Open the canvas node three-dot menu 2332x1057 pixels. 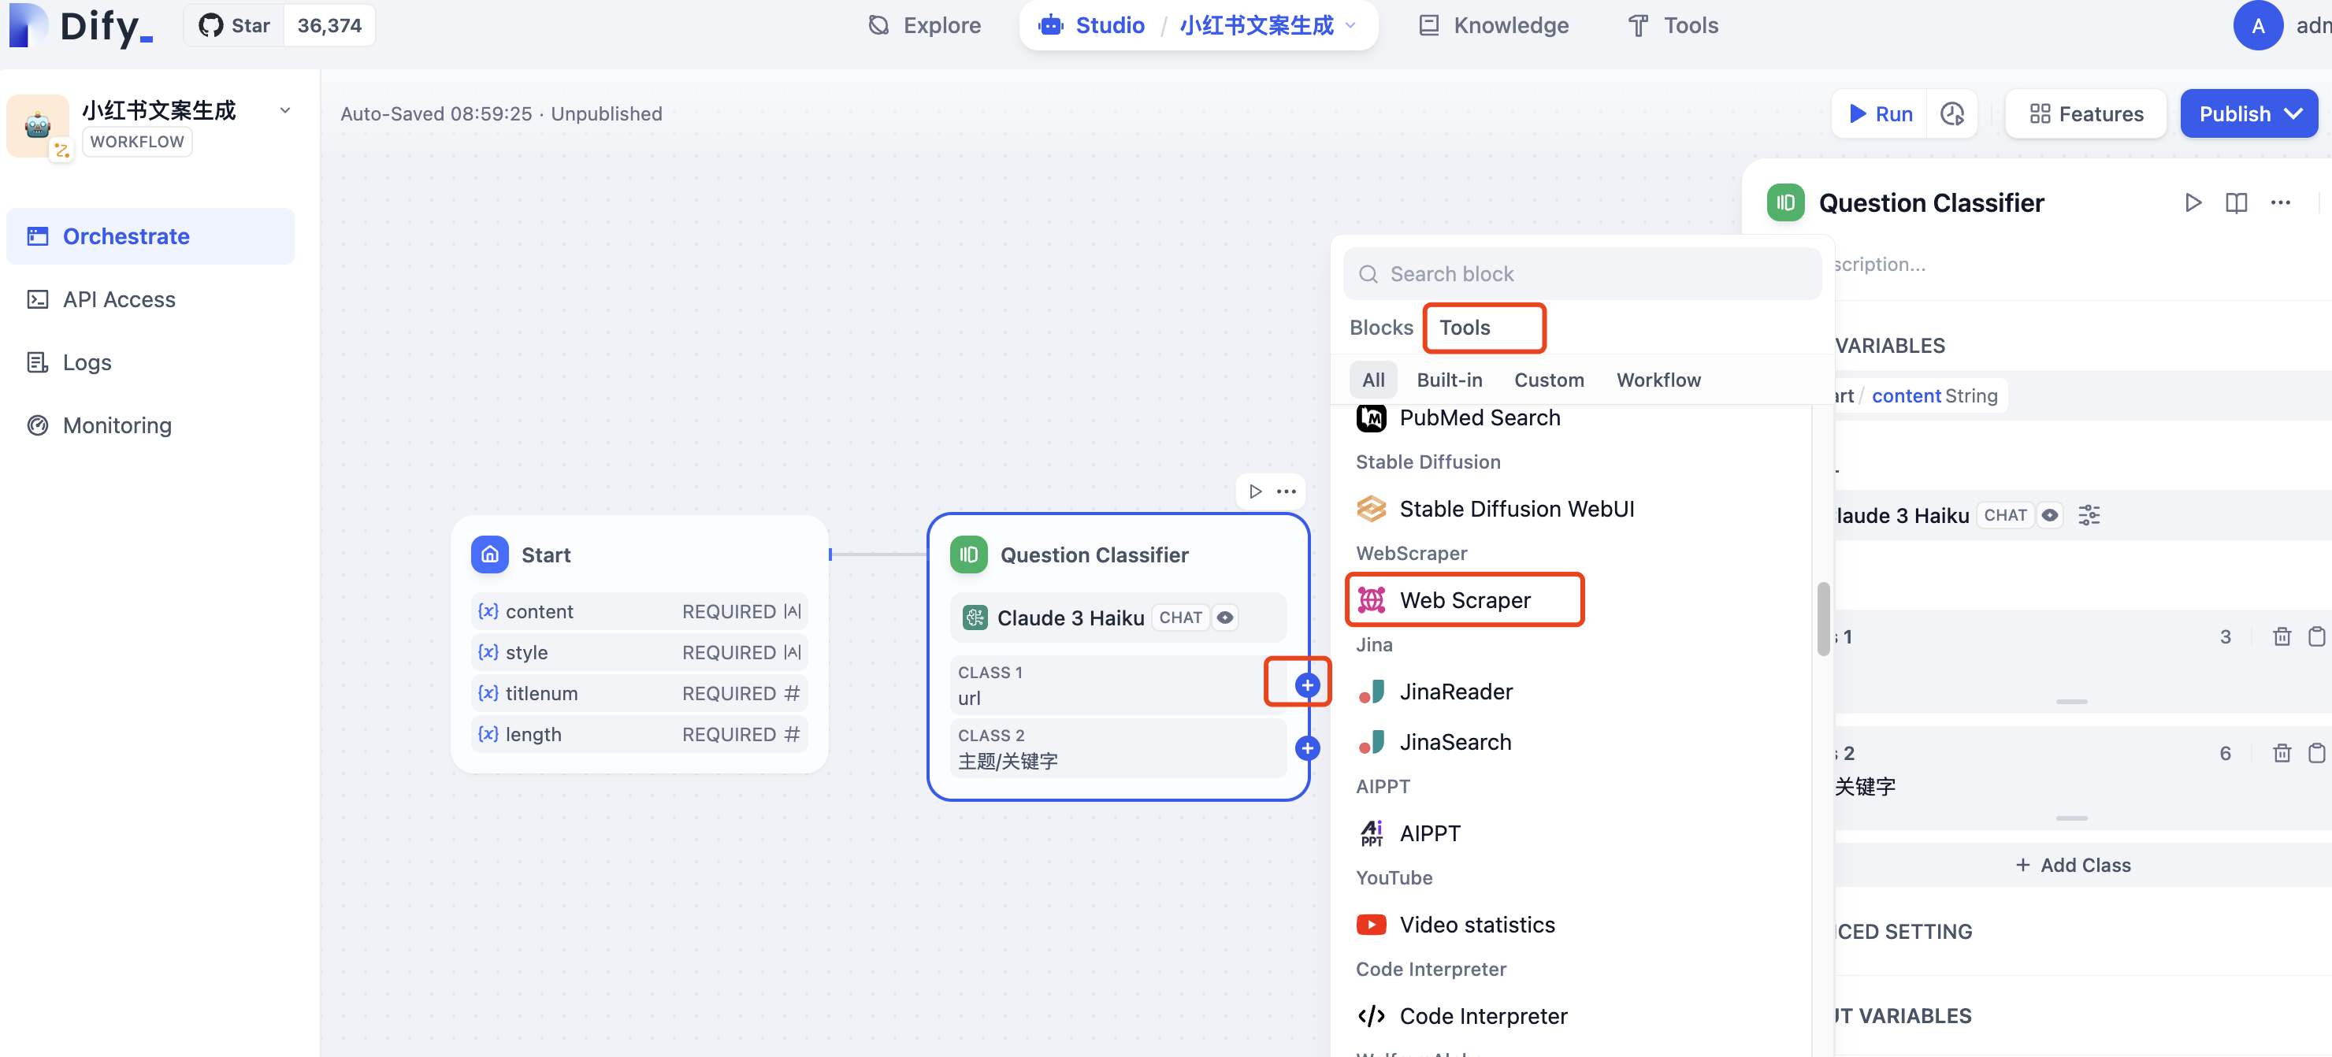click(x=1287, y=491)
